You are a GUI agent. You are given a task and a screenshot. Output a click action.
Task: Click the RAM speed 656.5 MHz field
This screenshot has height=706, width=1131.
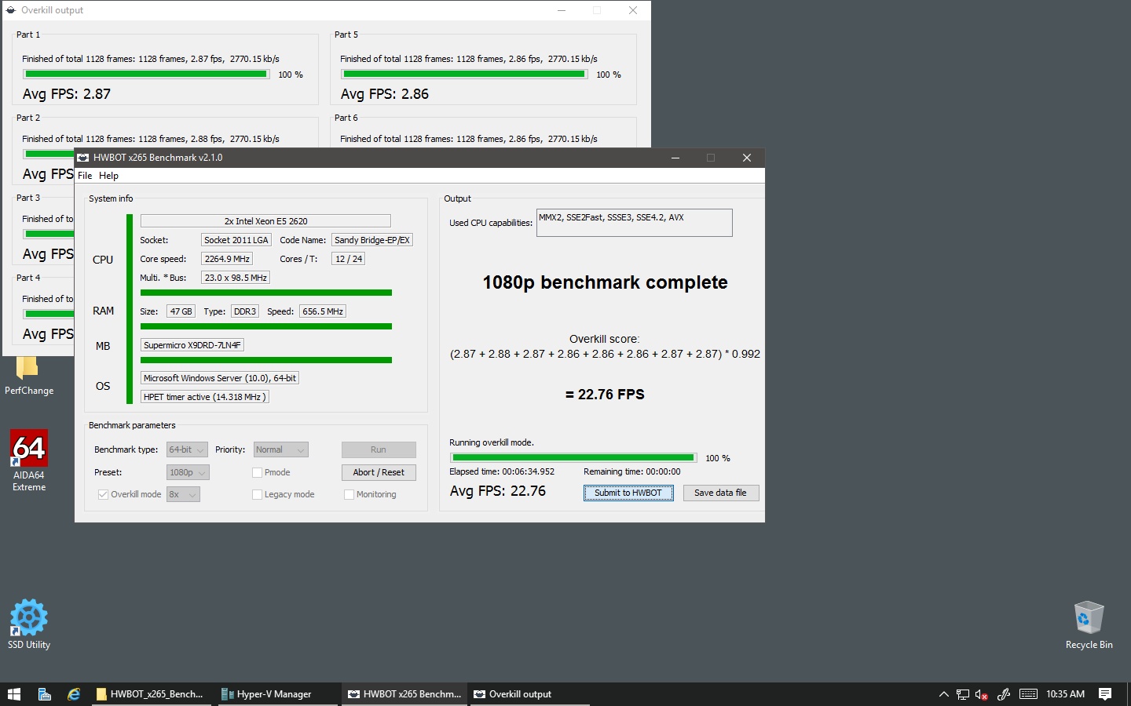[323, 311]
